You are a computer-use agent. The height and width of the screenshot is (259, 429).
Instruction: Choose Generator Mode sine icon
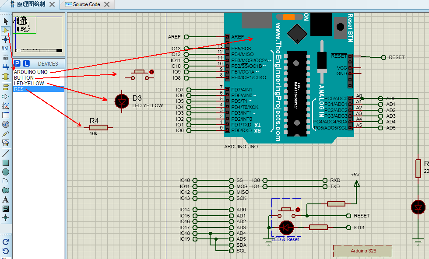click(5, 124)
